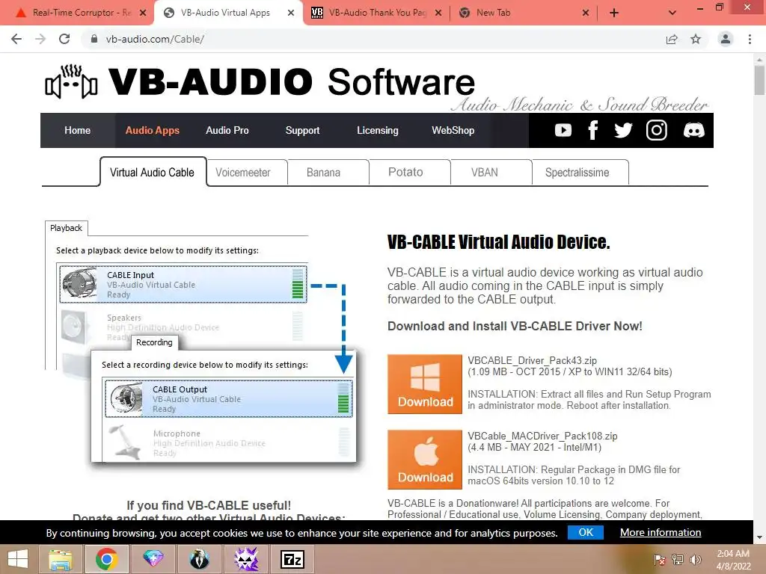This screenshot has width=766, height=574.
Task: Open a new tab with plus button
Action: [x=614, y=13]
